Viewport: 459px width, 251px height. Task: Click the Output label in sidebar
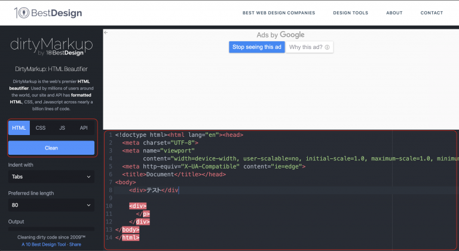tap(16, 222)
